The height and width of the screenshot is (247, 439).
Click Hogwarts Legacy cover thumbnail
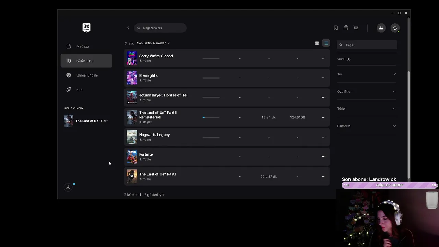point(132,137)
